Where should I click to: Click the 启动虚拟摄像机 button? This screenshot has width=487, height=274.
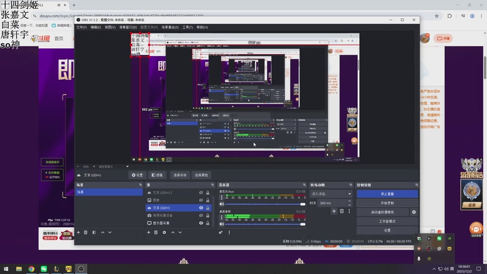coord(383,212)
